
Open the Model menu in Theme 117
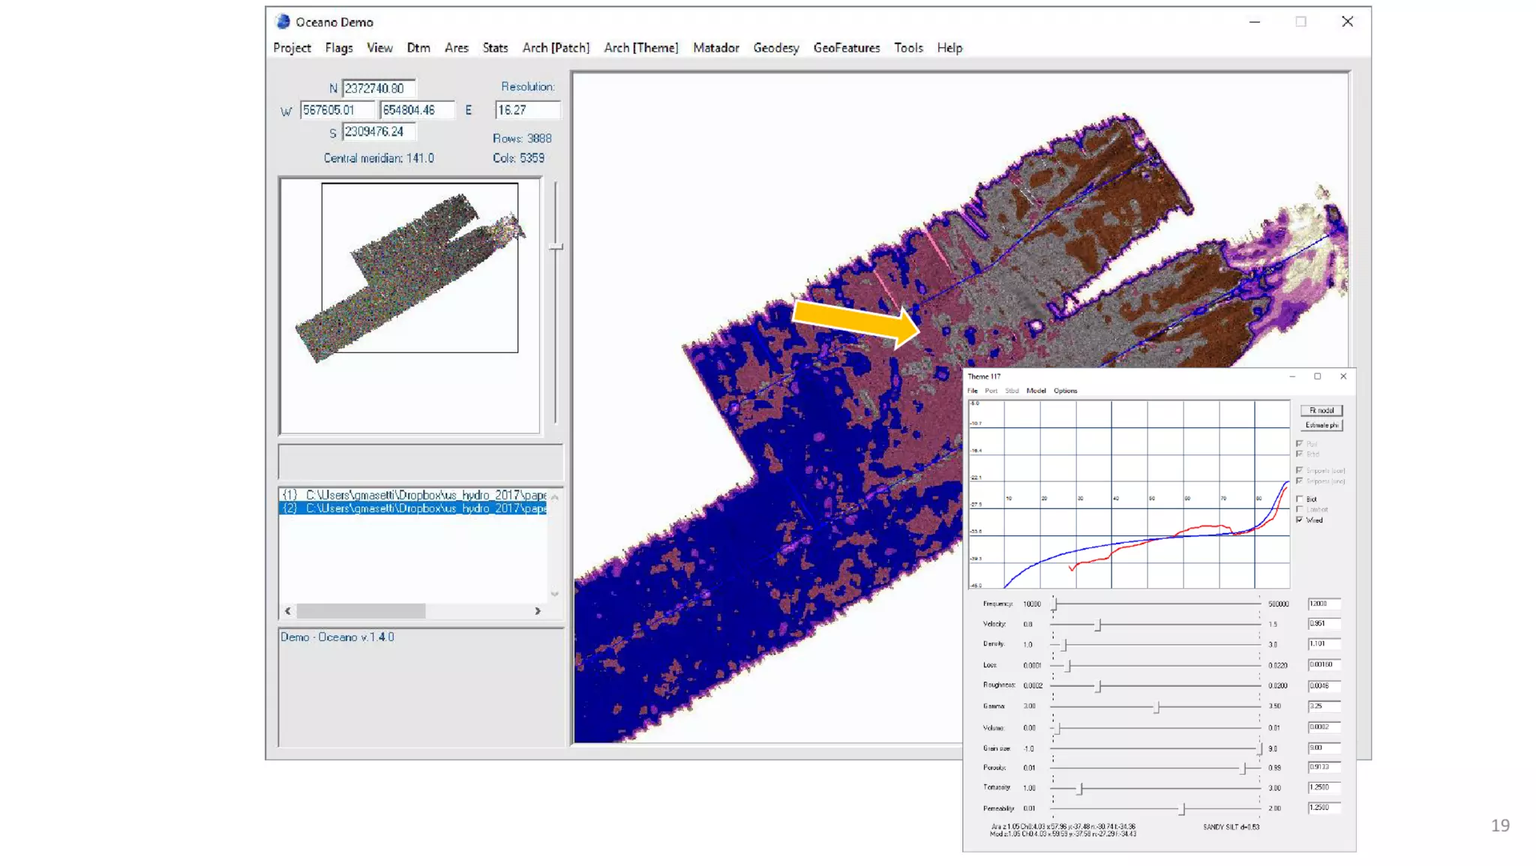tap(1036, 391)
